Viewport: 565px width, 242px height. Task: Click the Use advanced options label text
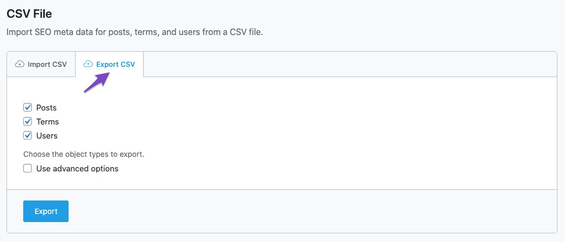click(77, 168)
